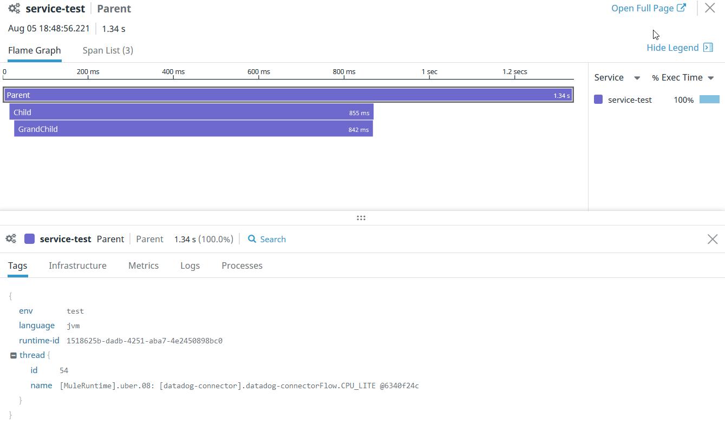Screen dimensions: 725x425
Task: Select the Parent span bar
Action: coord(288,95)
